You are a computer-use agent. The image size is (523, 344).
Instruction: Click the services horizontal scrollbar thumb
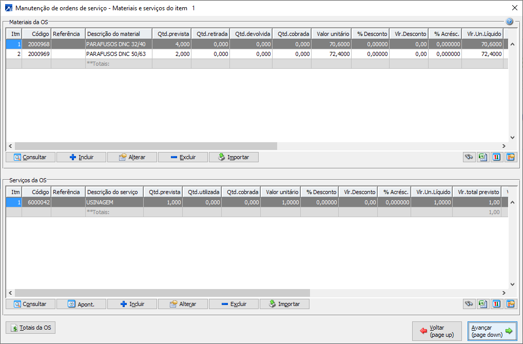pyautogui.click(x=162, y=293)
